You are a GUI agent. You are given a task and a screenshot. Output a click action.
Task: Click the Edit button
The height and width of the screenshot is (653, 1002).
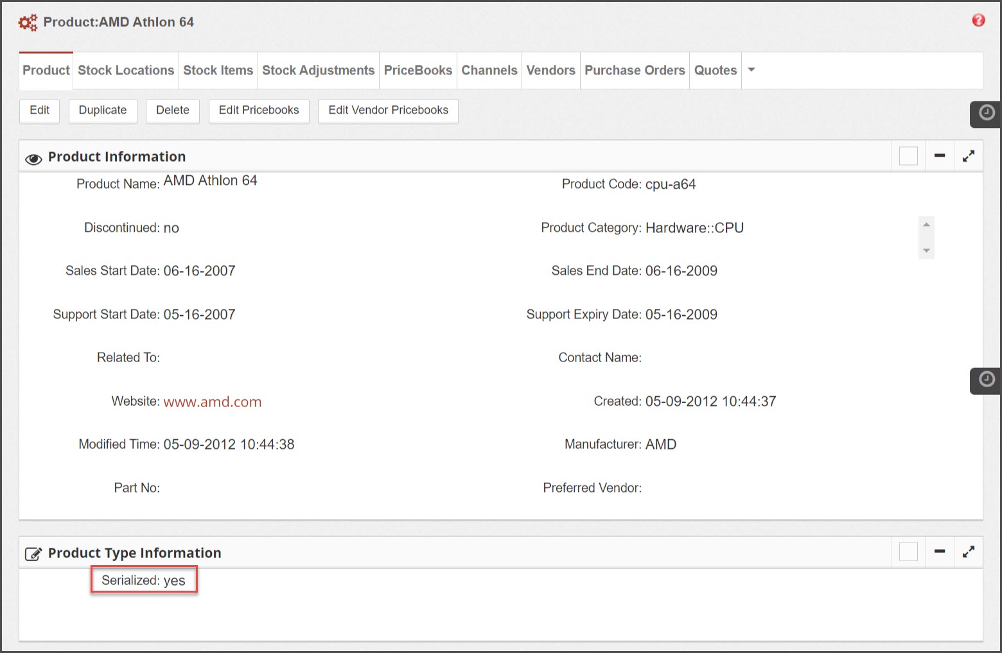click(39, 110)
